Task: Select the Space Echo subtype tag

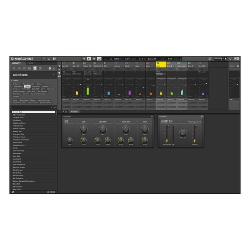Action: click(33, 103)
